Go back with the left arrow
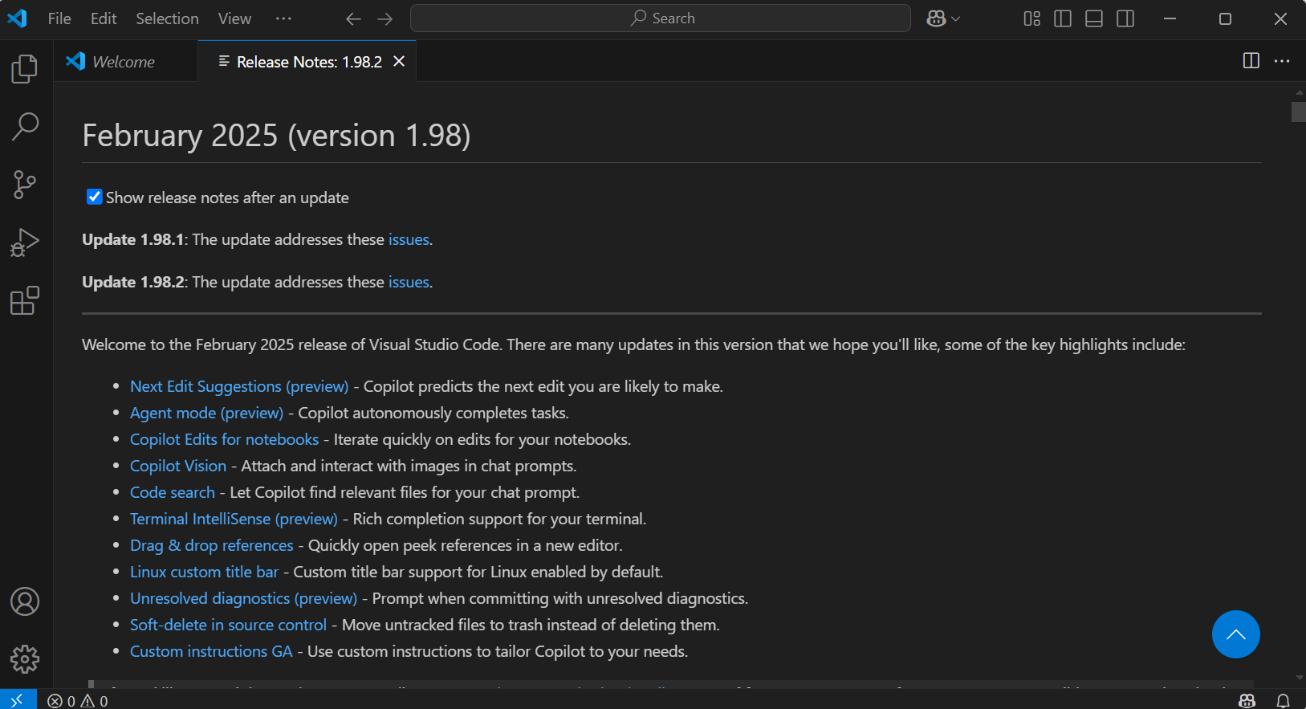 (x=353, y=18)
